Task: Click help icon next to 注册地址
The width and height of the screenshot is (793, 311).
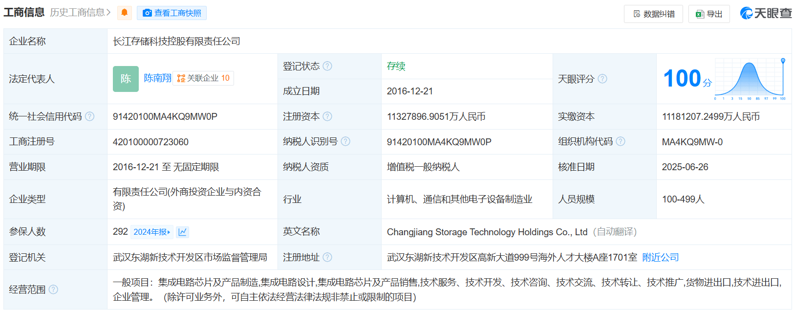Action: [x=327, y=257]
